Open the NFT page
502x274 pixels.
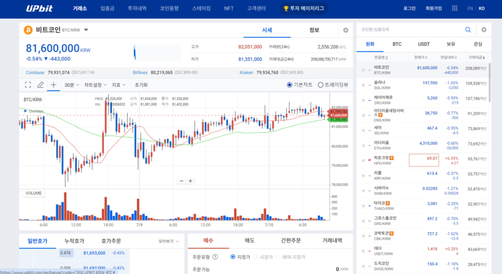point(229,8)
